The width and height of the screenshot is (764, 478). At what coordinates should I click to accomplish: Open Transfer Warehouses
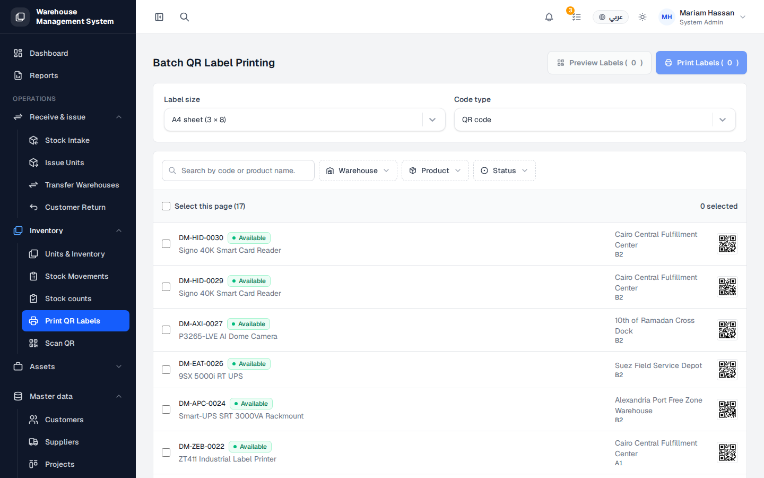75,185
